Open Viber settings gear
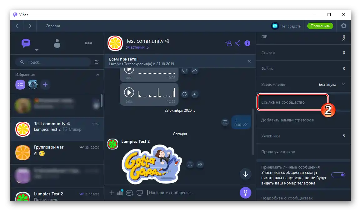361x211 pixels. [x=343, y=26]
